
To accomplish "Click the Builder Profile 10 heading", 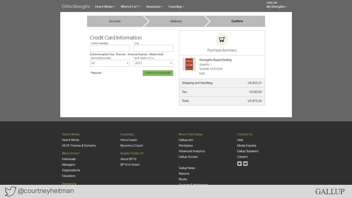I will point(132,153).
